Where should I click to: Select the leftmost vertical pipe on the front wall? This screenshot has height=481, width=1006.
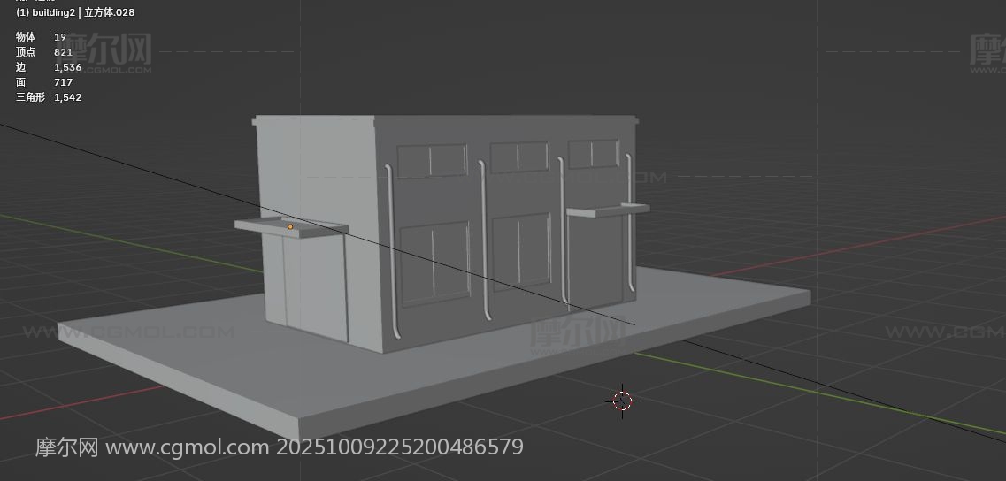(x=391, y=248)
